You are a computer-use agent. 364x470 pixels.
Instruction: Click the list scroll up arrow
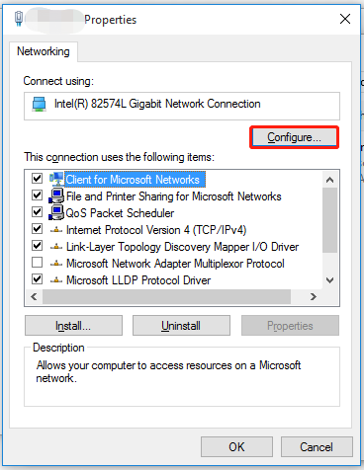pos(329,180)
